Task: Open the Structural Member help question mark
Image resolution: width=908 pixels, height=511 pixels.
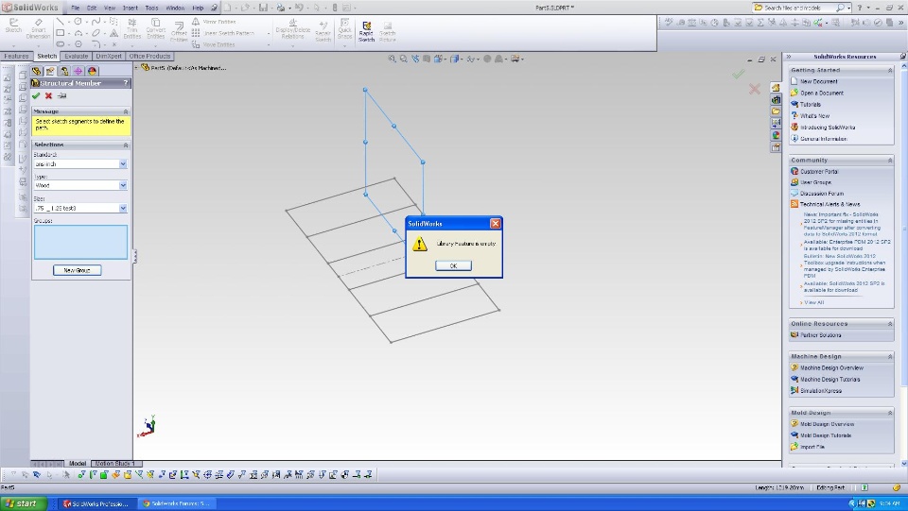Action: tap(125, 83)
